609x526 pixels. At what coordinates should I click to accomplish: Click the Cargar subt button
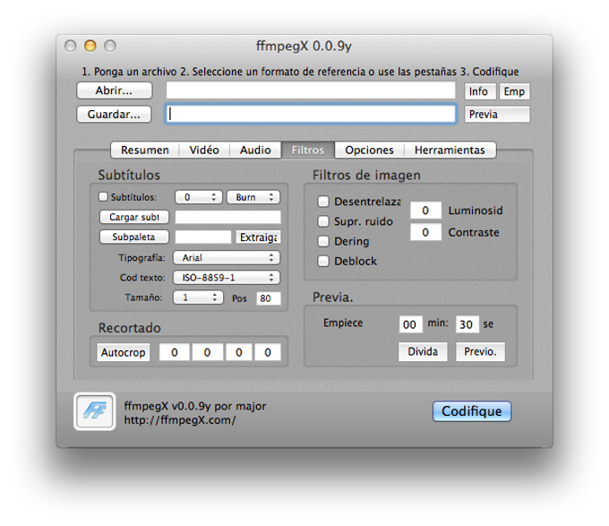pyautogui.click(x=134, y=217)
